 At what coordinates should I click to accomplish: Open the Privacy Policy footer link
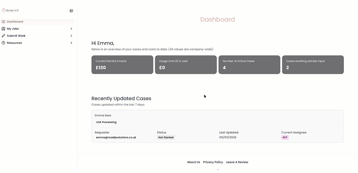tap(213, 162)
